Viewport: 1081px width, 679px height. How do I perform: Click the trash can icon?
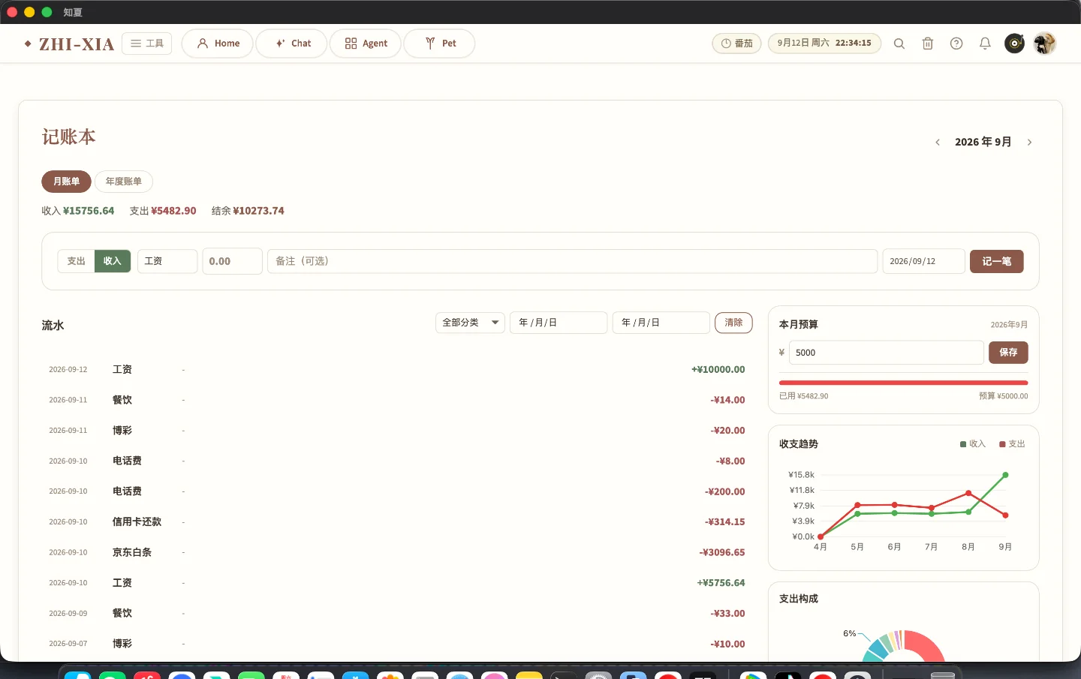928,44
